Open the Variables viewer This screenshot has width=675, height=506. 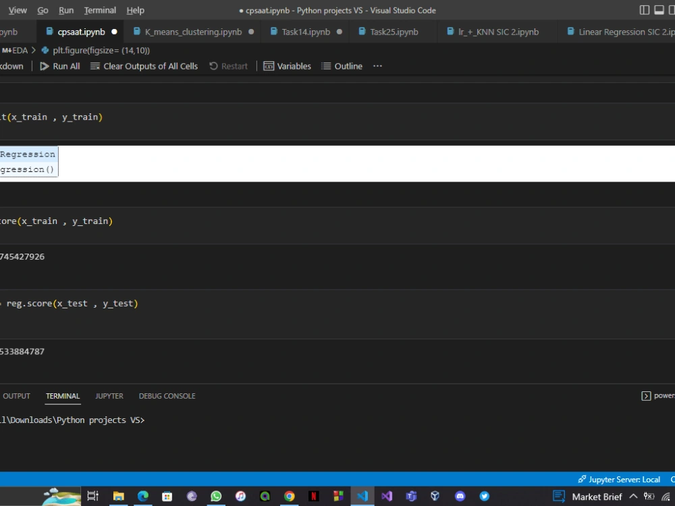click(287, 66)
